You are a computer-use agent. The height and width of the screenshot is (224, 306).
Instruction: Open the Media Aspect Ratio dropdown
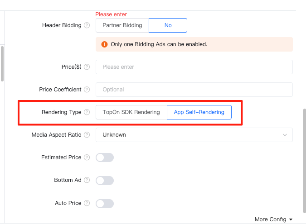pyautogui.click(x=194, y=135)
